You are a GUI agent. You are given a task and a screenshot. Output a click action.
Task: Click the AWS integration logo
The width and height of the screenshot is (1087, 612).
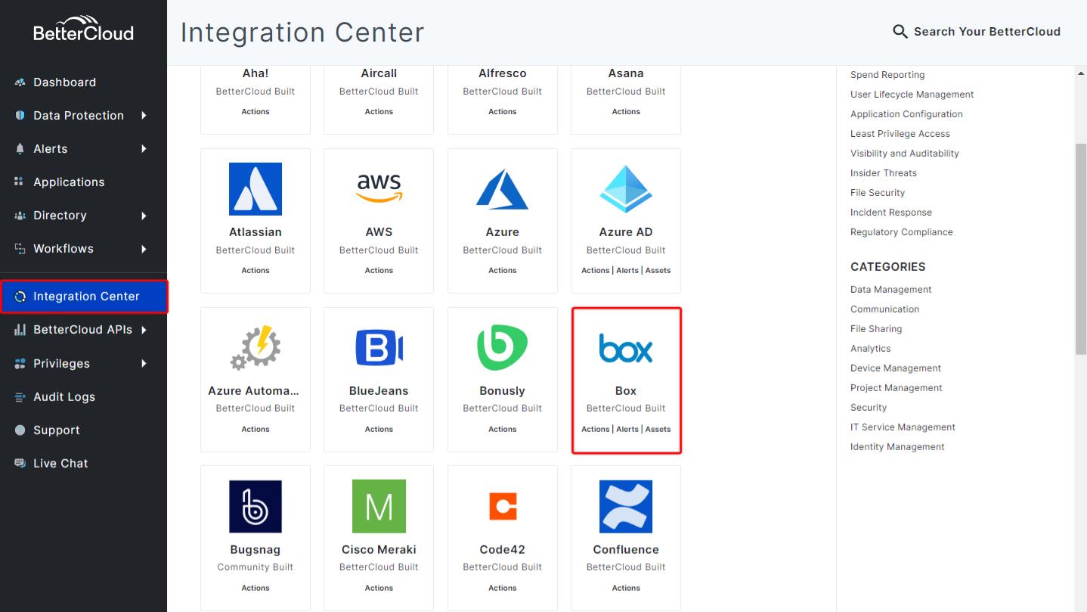379,188
